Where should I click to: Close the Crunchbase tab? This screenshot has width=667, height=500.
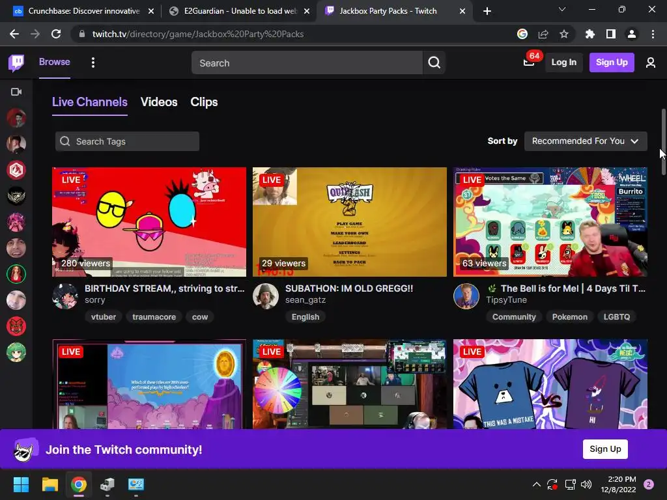151,11
